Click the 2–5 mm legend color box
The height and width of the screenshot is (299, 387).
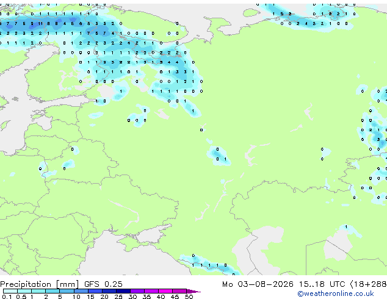(52, 291)
